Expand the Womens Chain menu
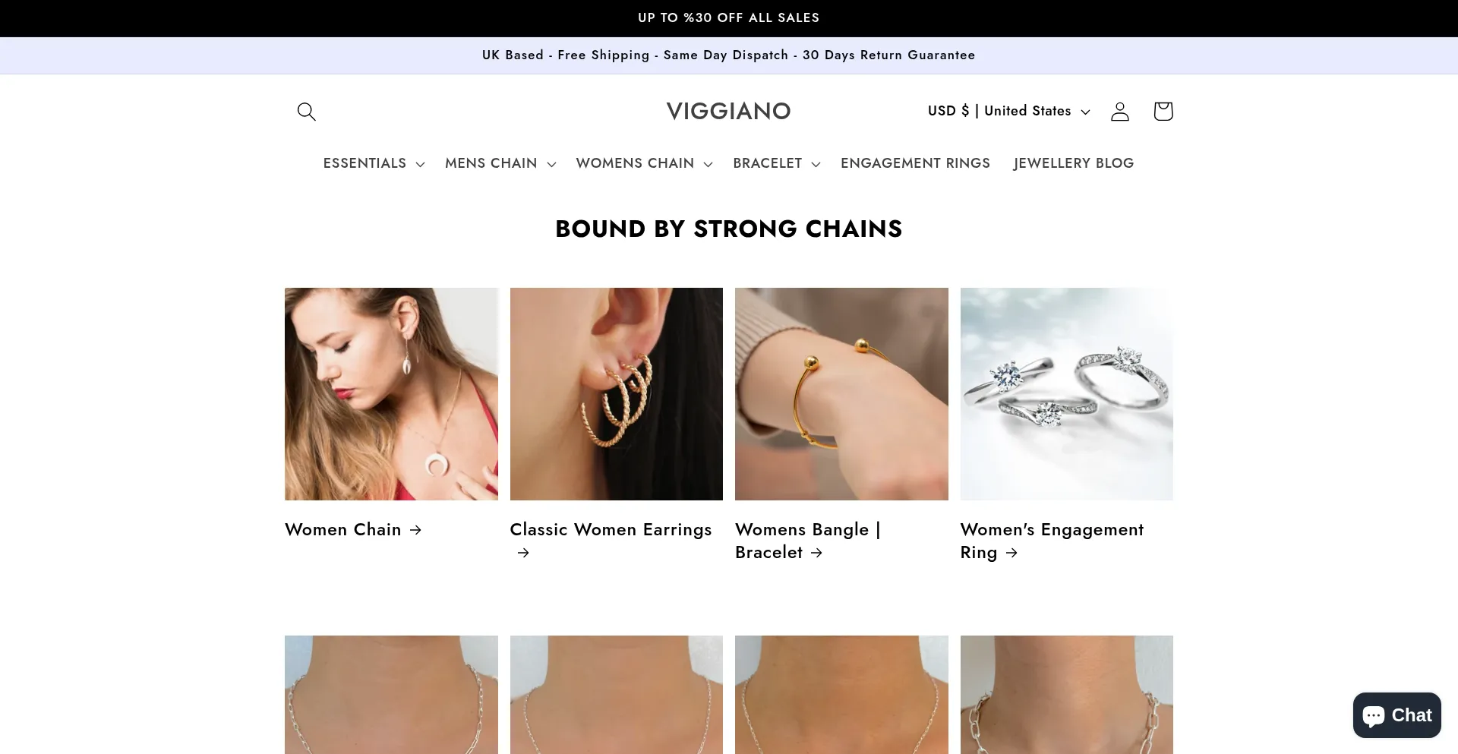This screenshot has width=1458, height=754. (644, 163)
